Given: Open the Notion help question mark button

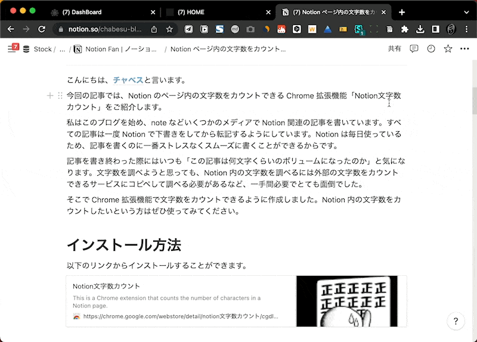Looking at the screenshot, I should click(456, 321).
